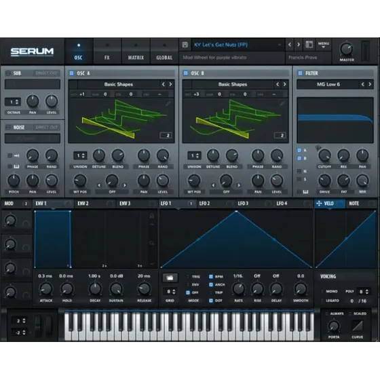Screen dimensions: 380x380
Task: Click SUB DIRECT OUT button
Action: point(47,73)
